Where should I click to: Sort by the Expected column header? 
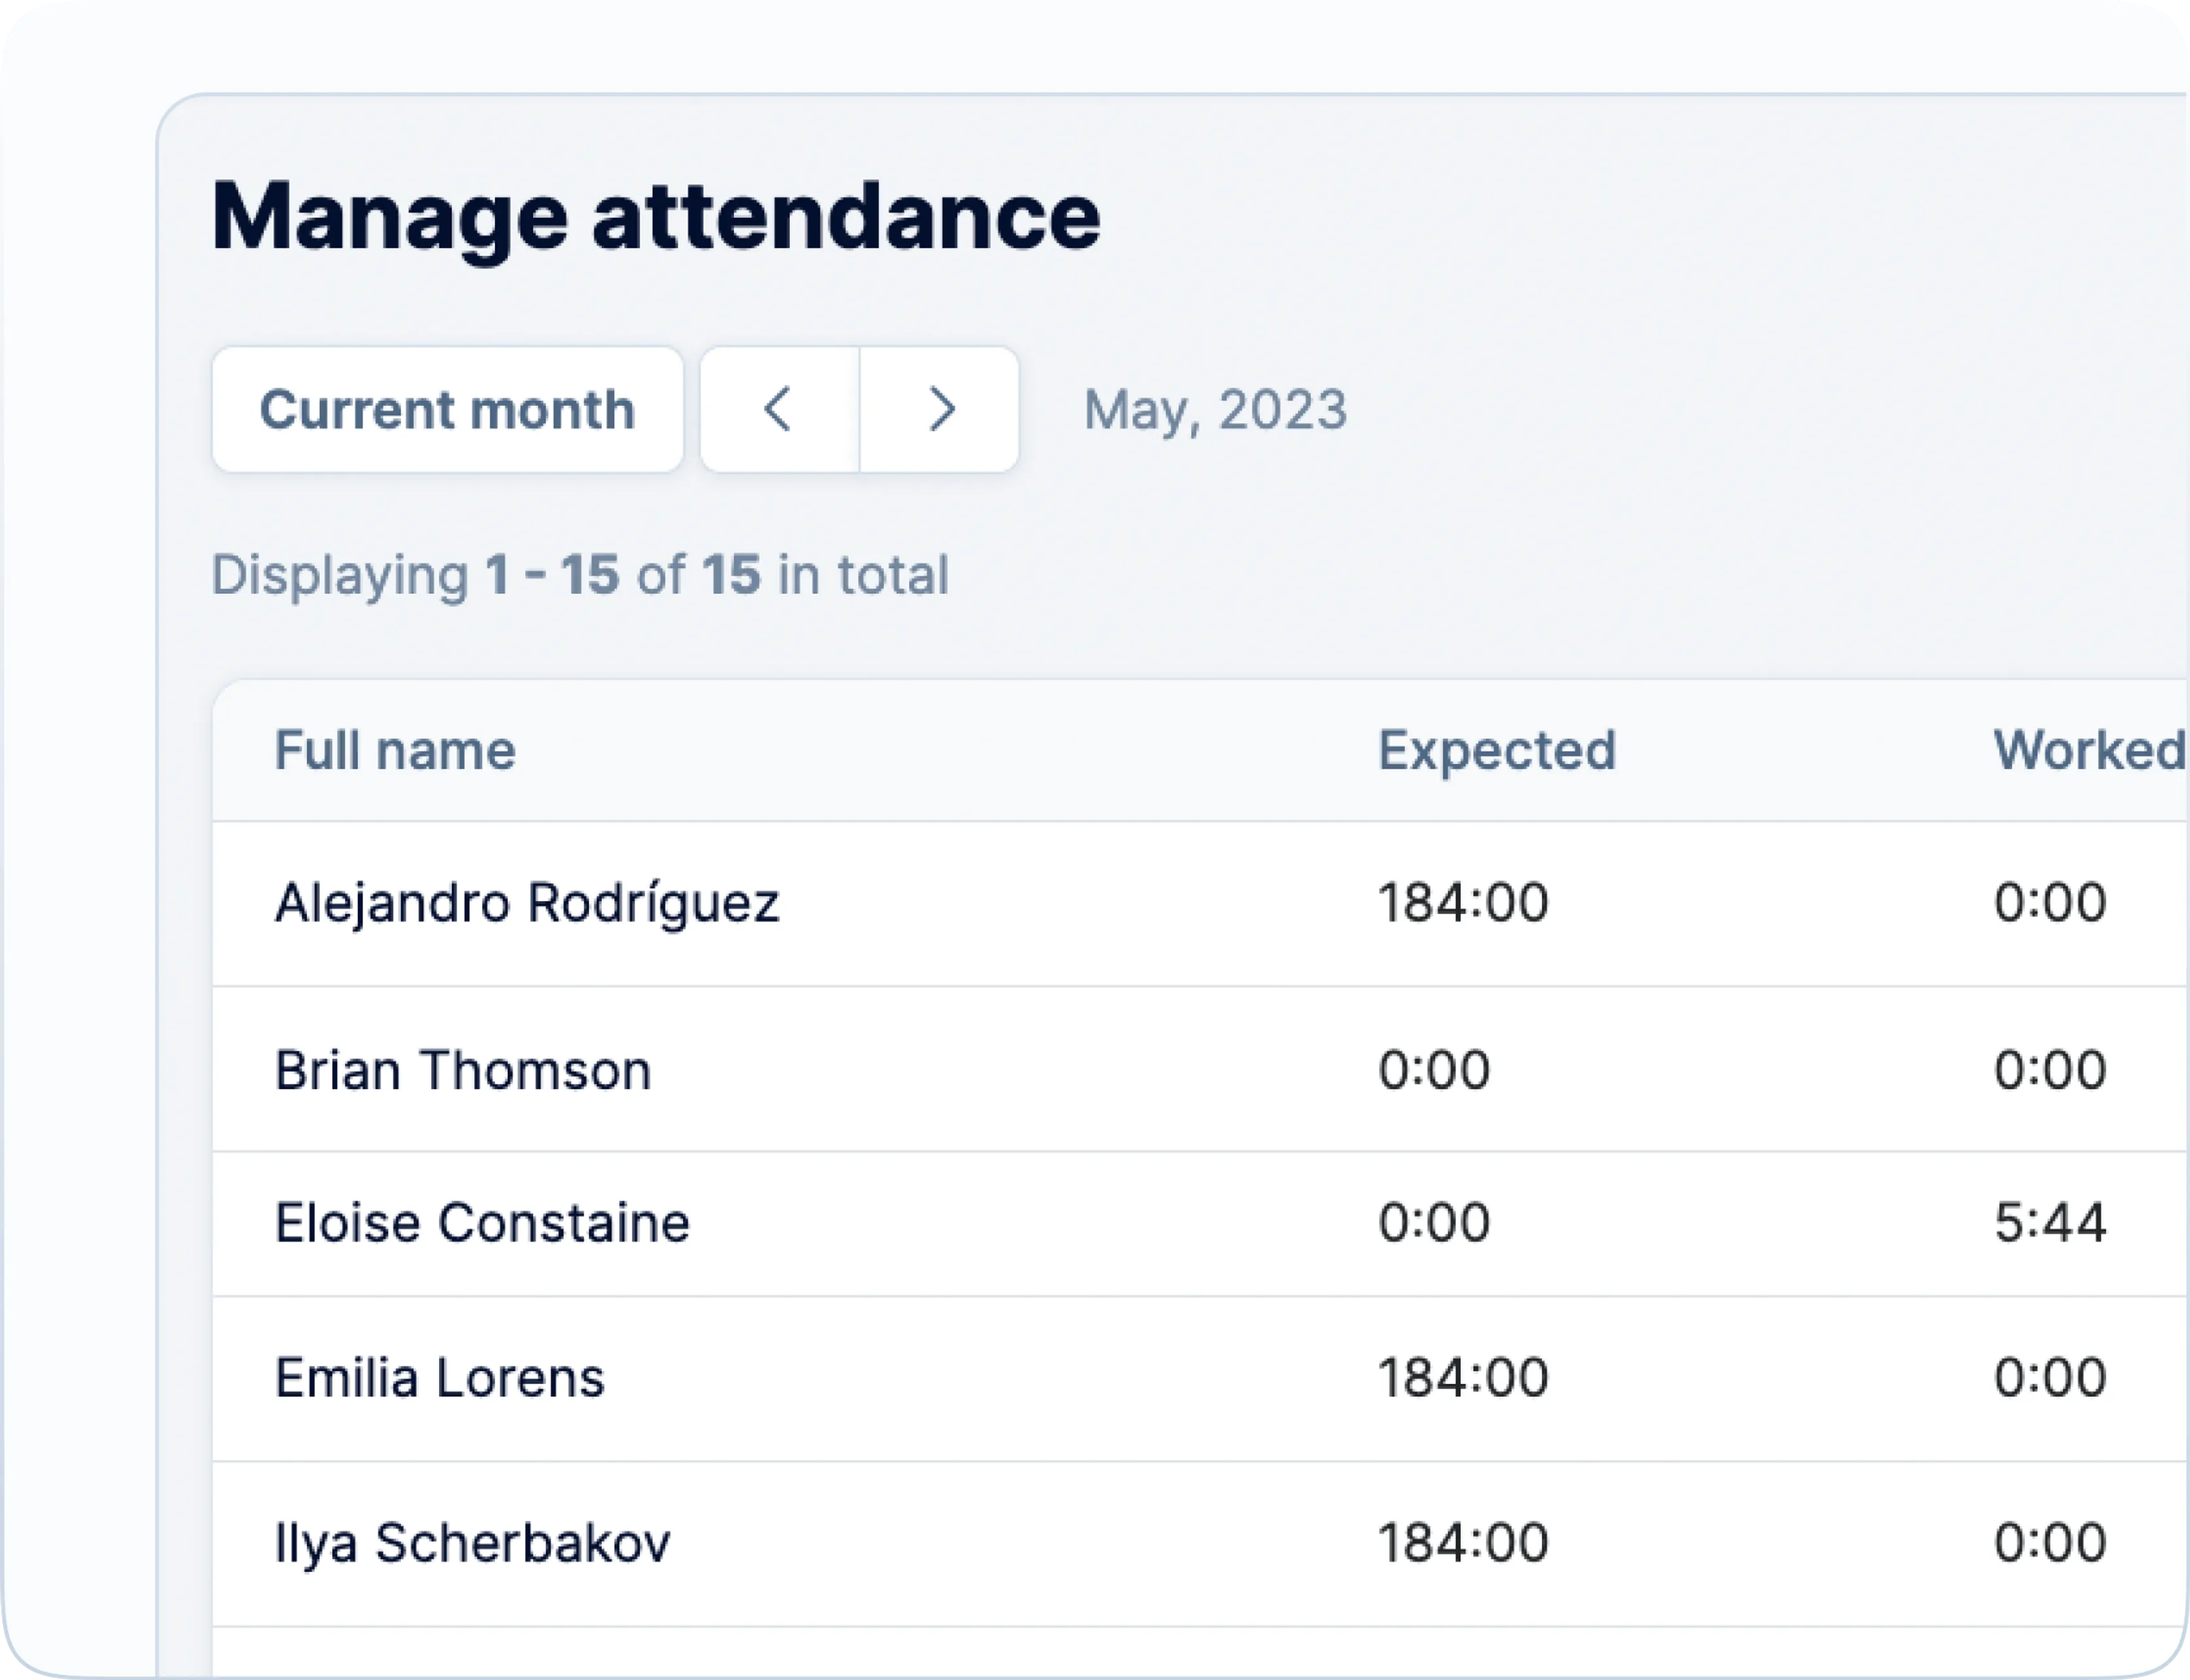pos(1496,750)
